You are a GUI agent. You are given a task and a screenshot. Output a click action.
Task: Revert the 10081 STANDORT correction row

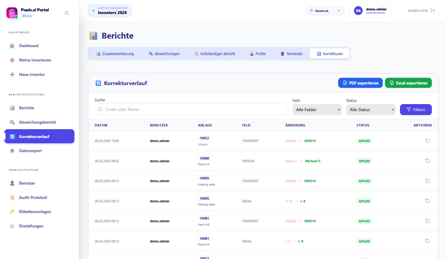(427, 221)
